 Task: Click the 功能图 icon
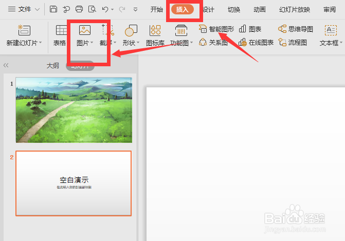181,30
